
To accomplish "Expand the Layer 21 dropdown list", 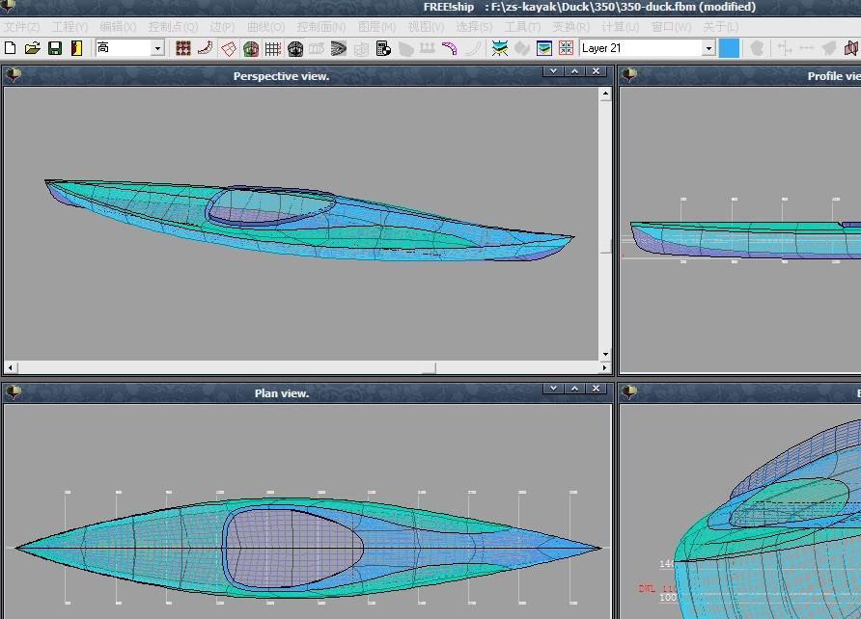I will point(708,48).
